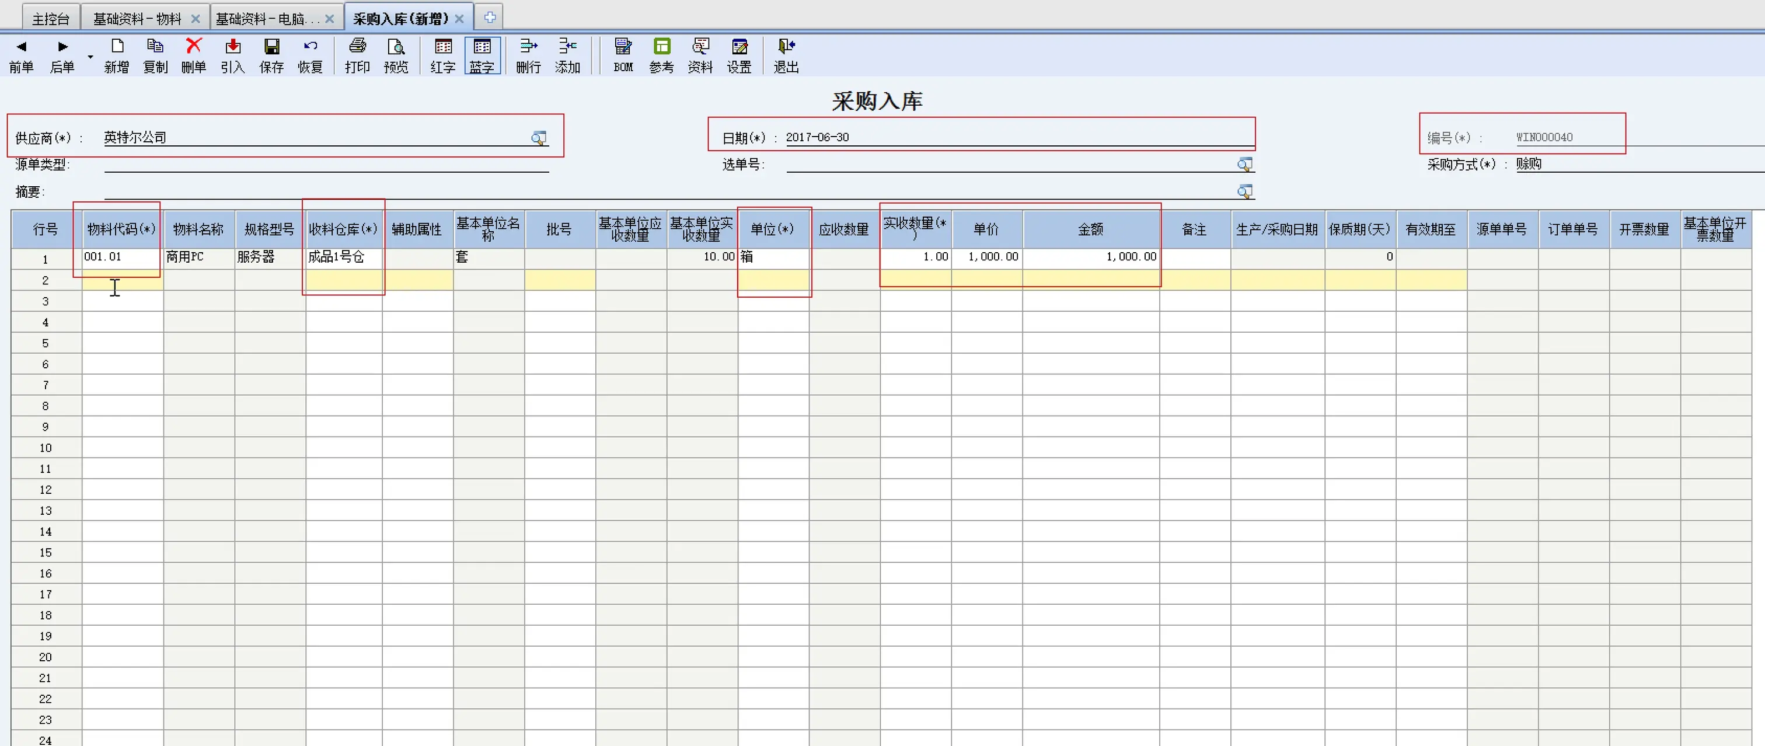Viewport: 1765px width, 746px height.
Task: Click the Add Row (添加) icon
Action: pyautogui.click(x=567, y=47)
